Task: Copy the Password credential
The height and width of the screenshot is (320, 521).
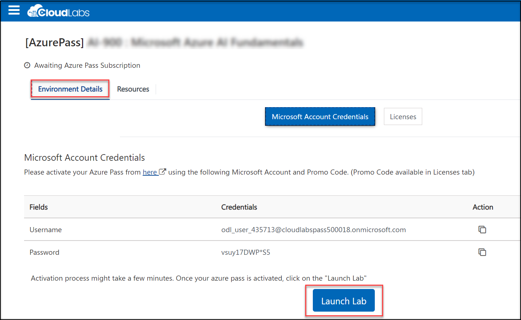Action: (482, 252)
